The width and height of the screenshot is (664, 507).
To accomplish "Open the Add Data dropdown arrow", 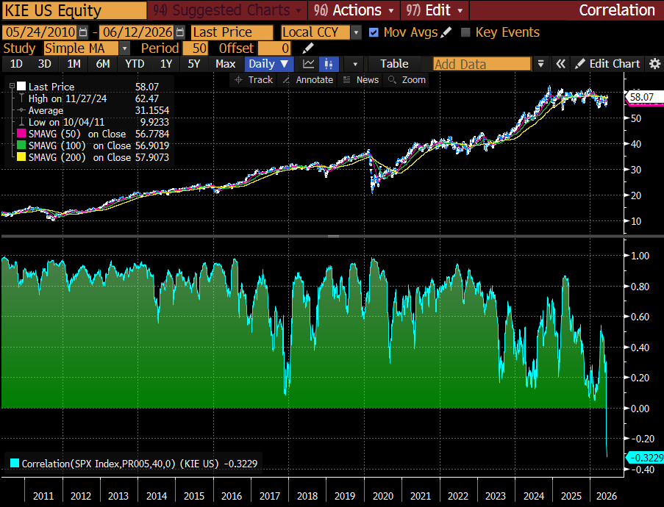I will (540, 64).
